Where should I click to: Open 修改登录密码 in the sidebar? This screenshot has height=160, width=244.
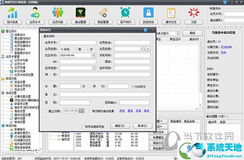23,144
